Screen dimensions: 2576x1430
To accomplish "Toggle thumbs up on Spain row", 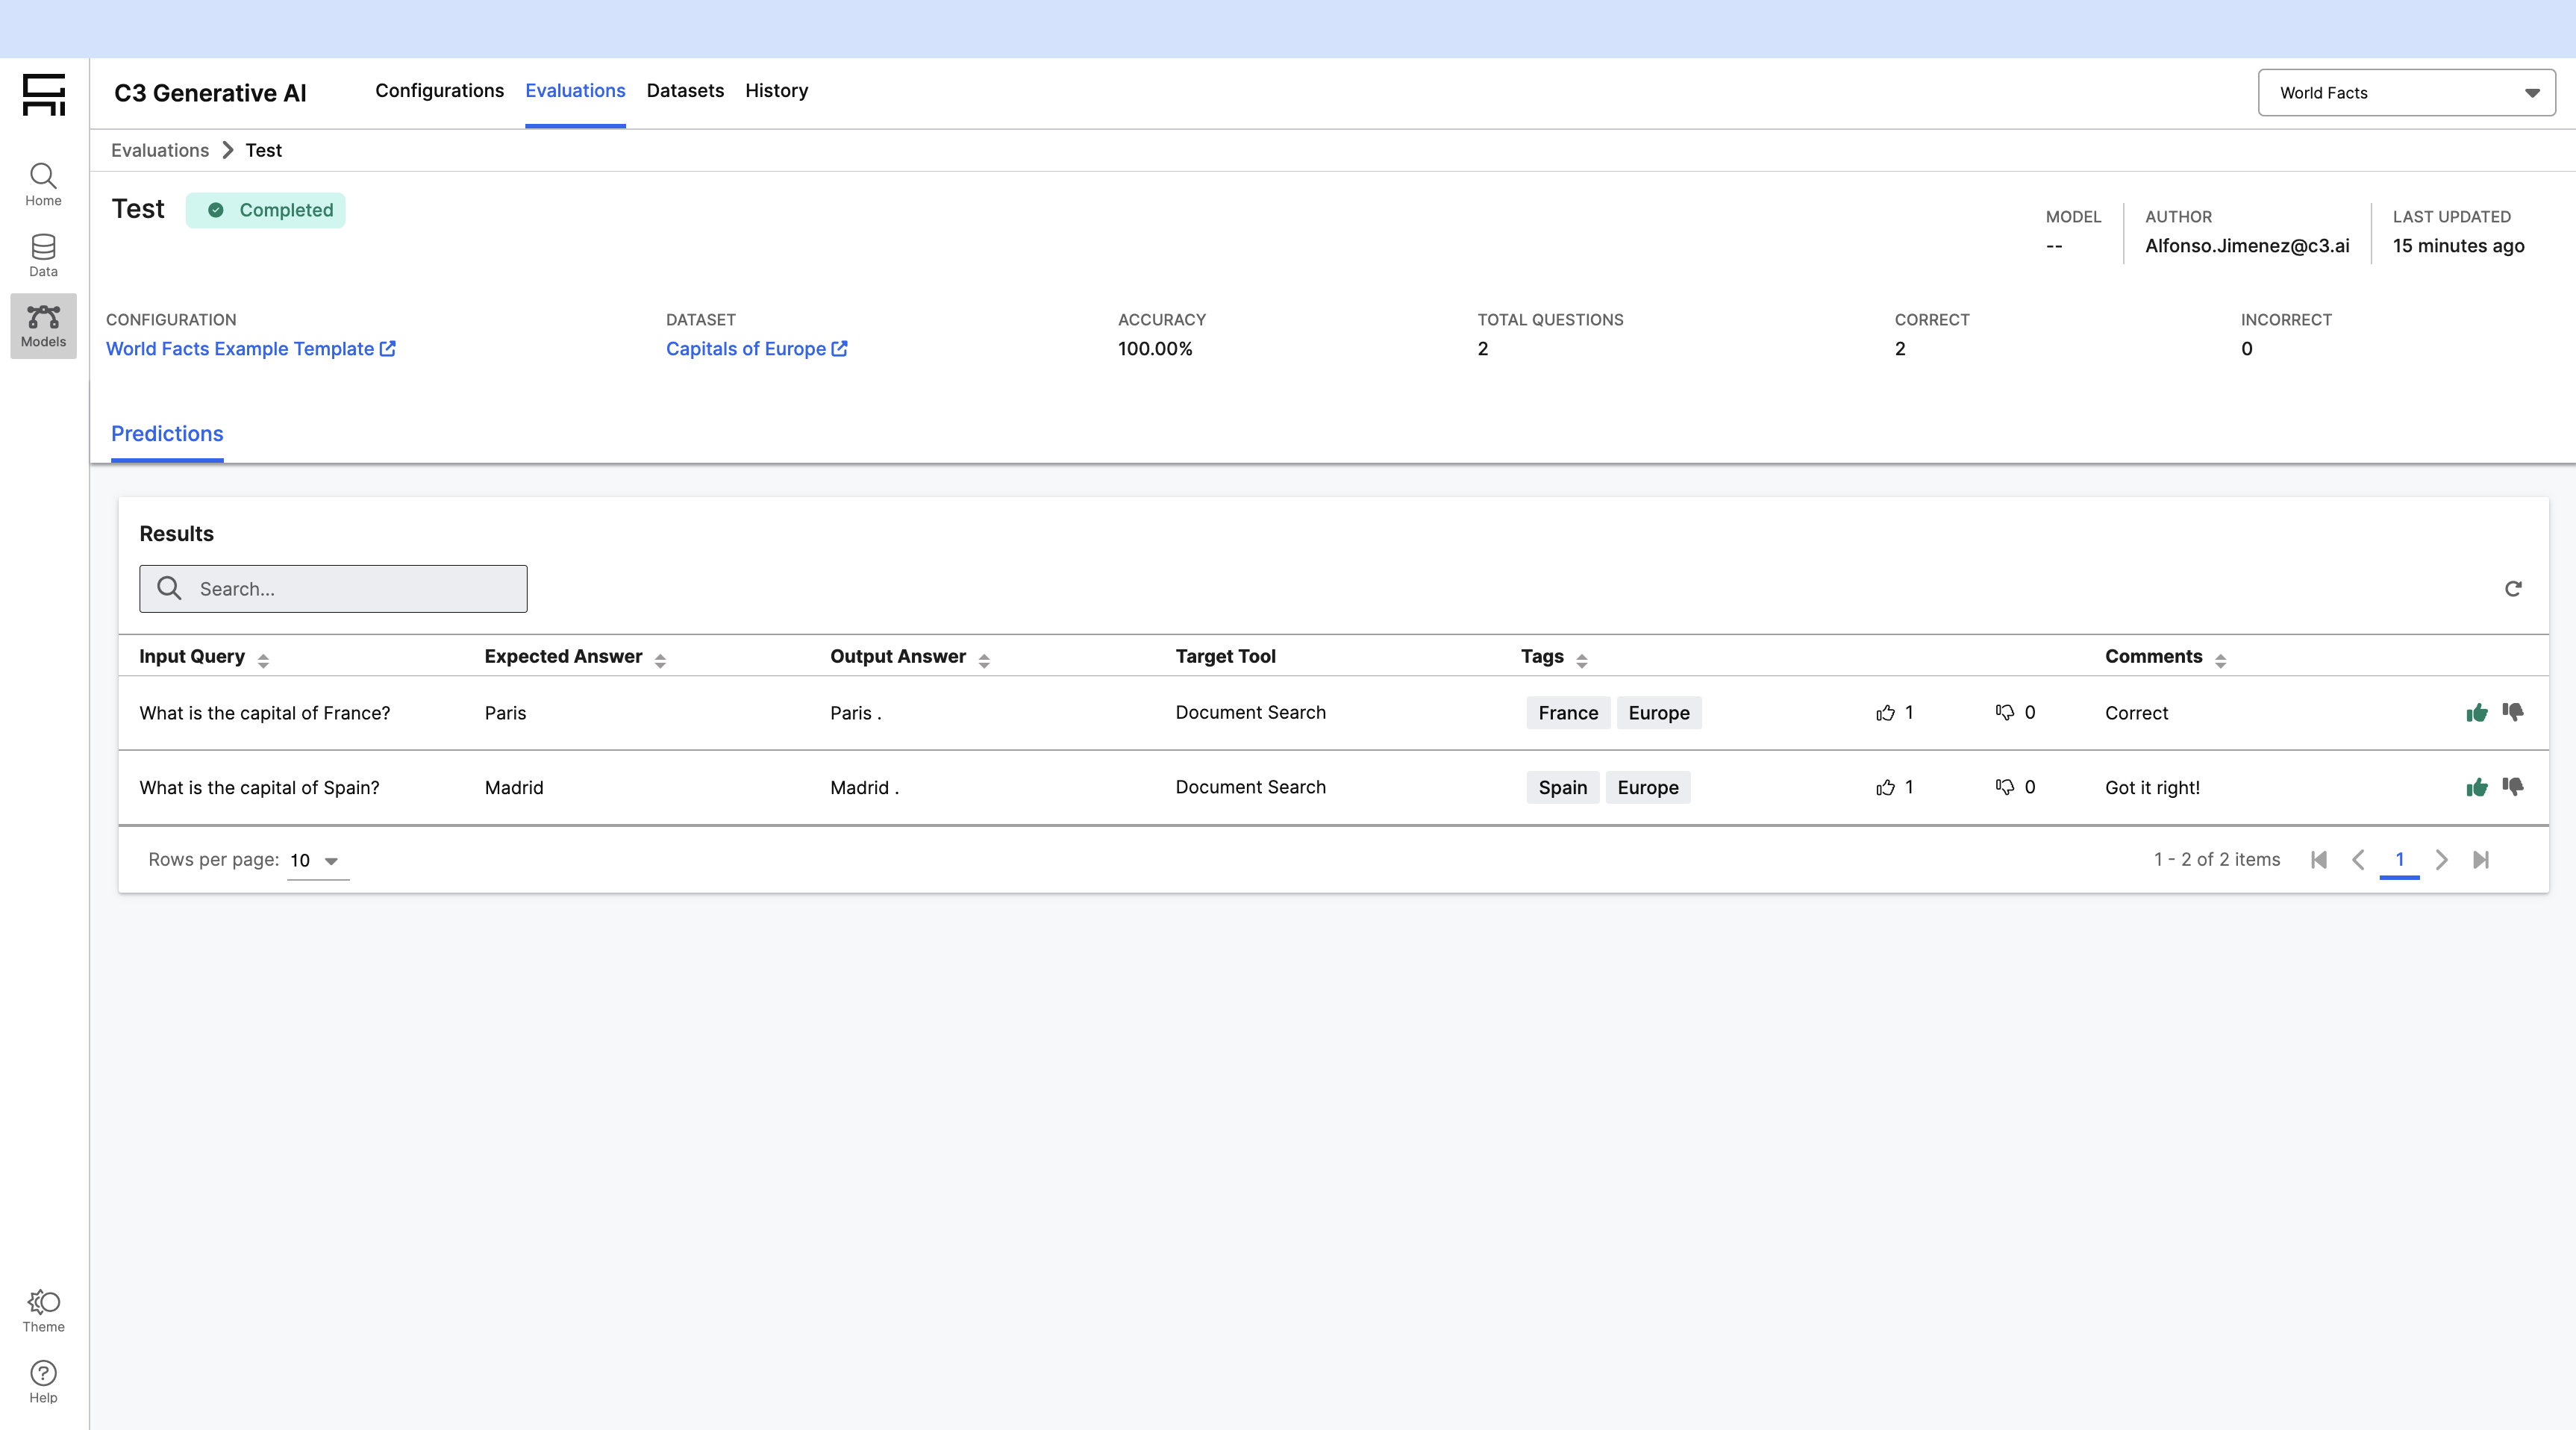I will 2476,788.
